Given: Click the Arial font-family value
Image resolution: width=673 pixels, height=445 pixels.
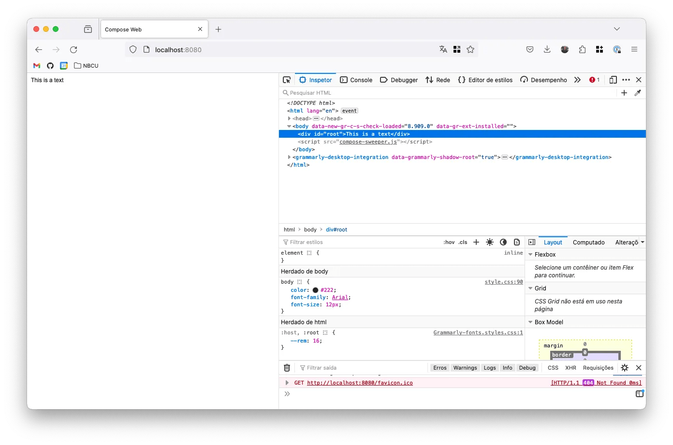Looking at the screenshot, I should 340,298.
